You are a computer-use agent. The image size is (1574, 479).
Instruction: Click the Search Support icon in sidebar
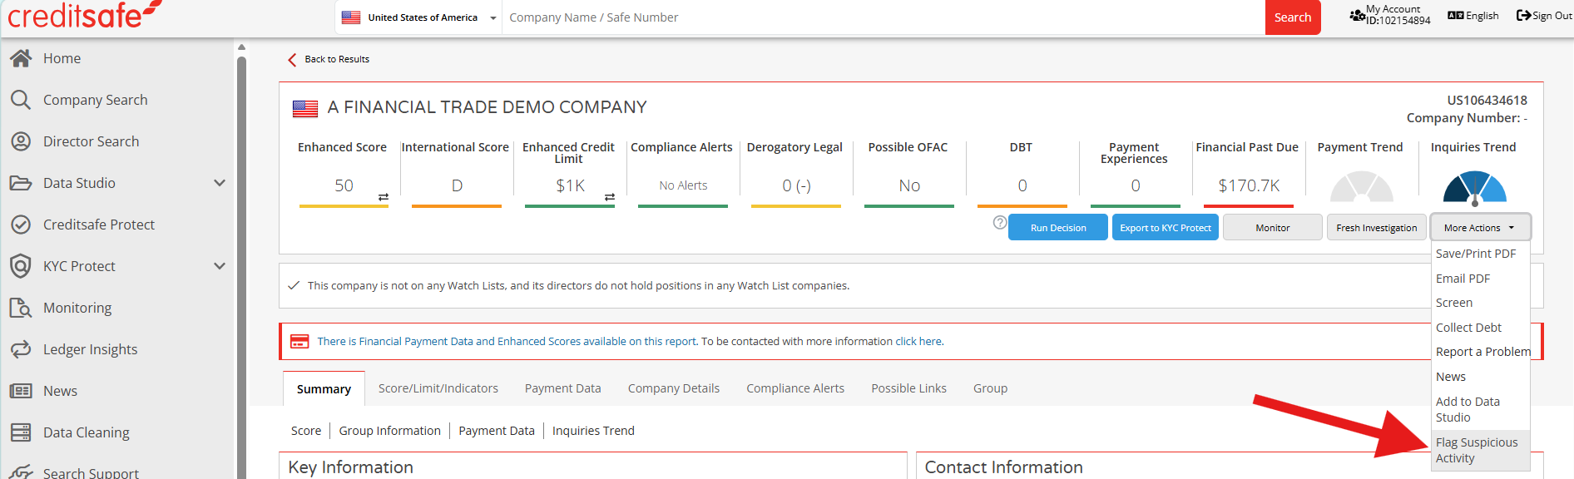21,472
